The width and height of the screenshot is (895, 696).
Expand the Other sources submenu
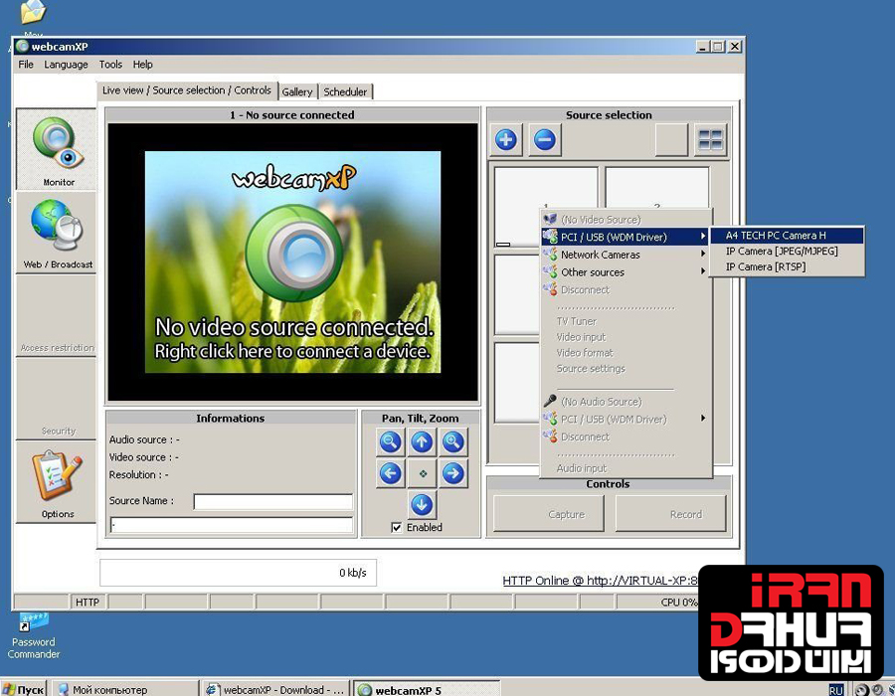coord(626,272)
